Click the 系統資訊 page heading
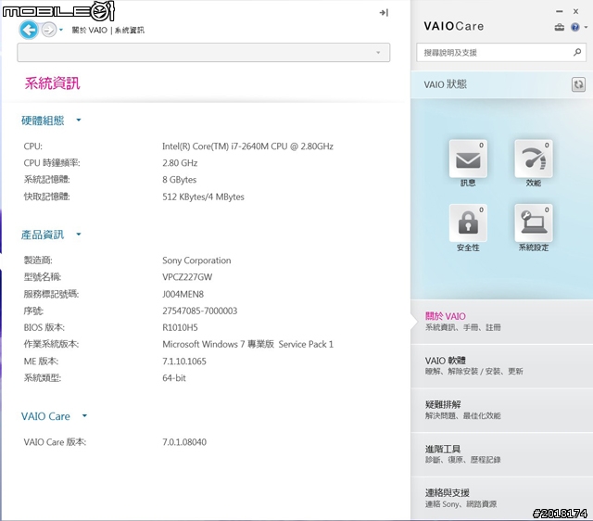Viewport: 593px width, 521px height. [x=52, y=83]
